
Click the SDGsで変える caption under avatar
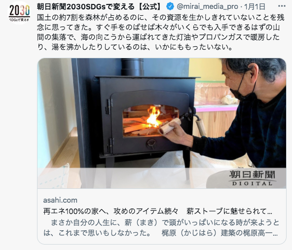pyautogui.click(x=19, y=20)
